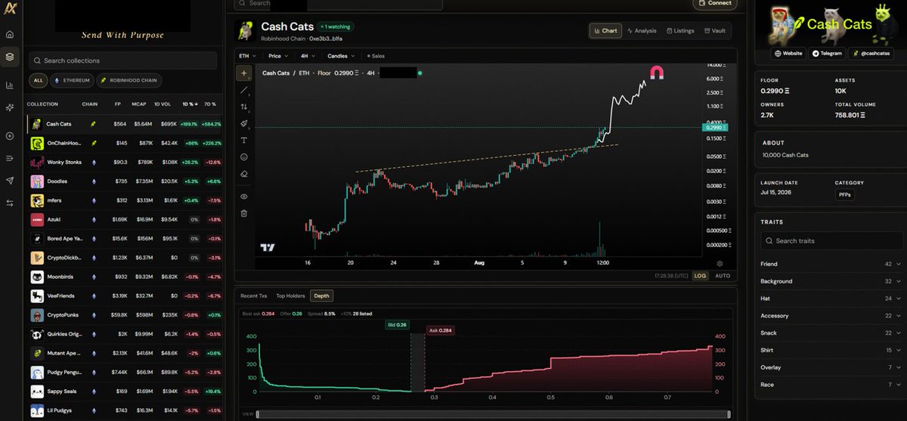Image resolution: width=907 pixels, height=421 pixels.
Task: Expand the Accessory trait filter
Action: click(x=831, y=316)
